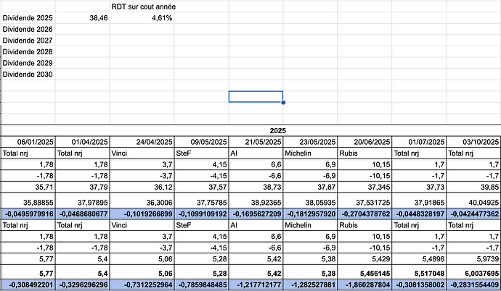Viewport: 501px width, 291px height.
Task: Click the 20/06/2025 date header
Action: click(x=364, y=142)
